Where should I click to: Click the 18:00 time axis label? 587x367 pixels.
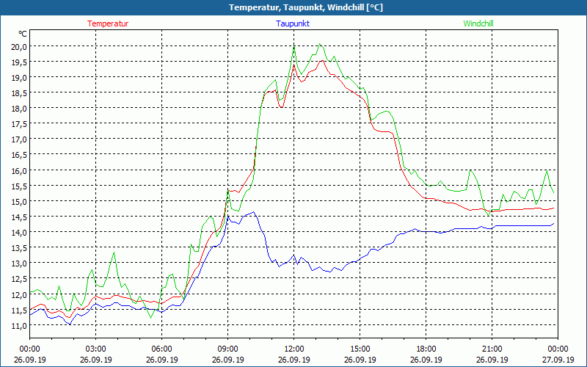point(426,349)
